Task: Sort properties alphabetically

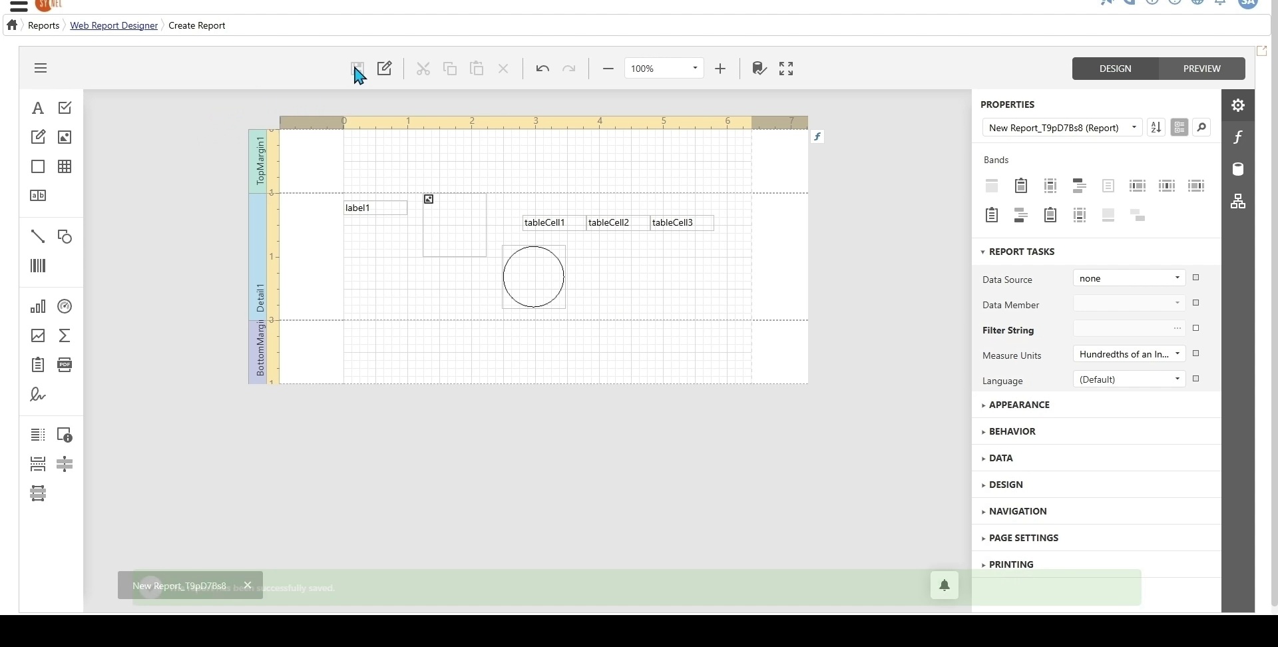Action: [x=1156, y=127]
